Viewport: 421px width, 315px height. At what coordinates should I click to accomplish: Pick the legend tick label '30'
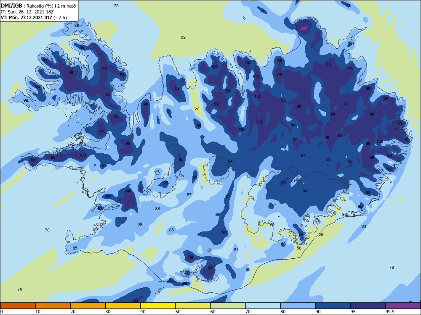pyautogui.click(x=108, y=312)
